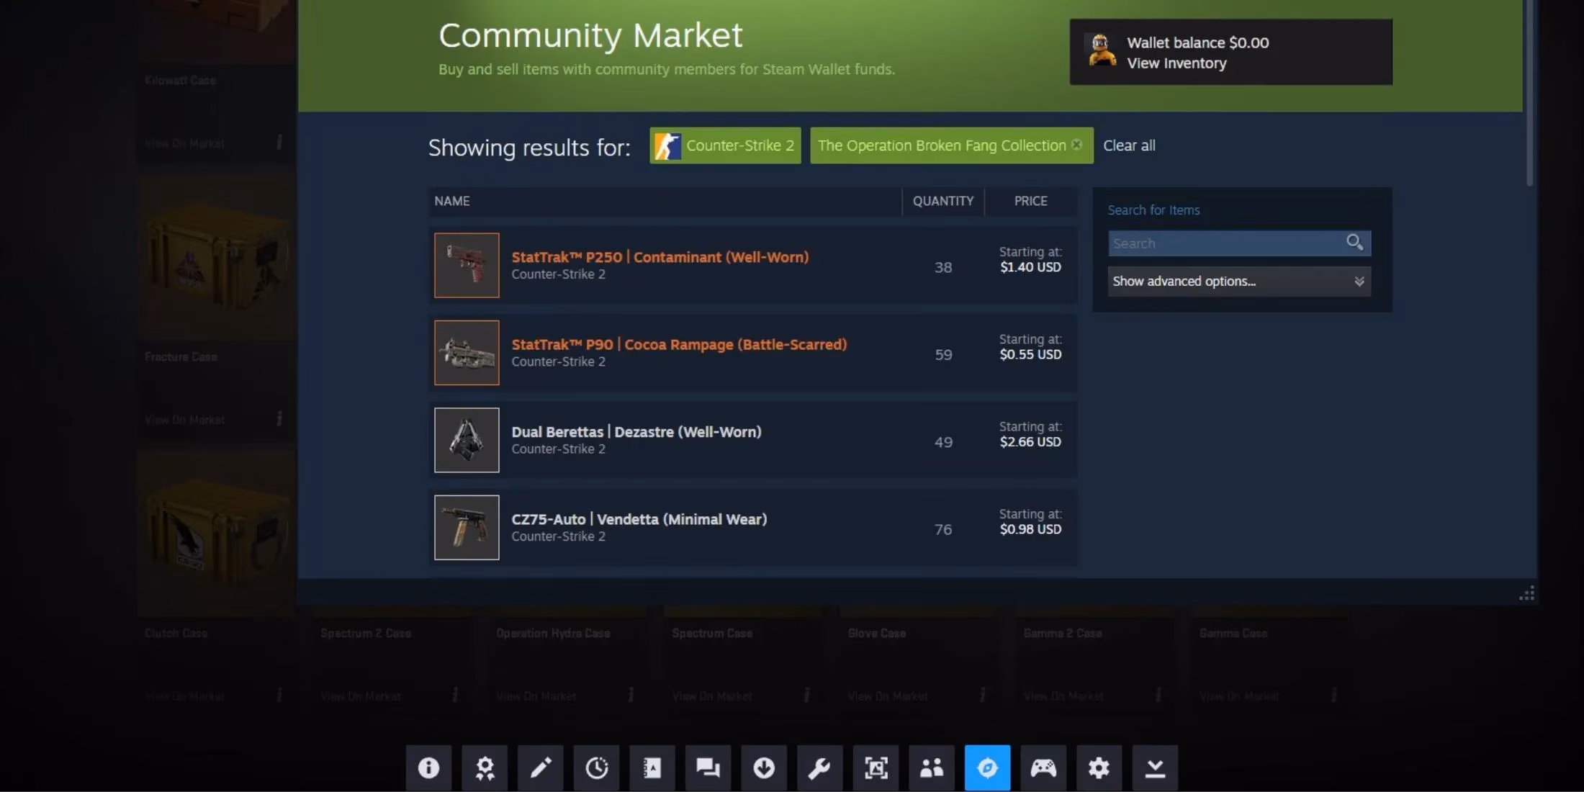Click the wrench tool icon in overlay bar
1584x792 pixels.
pos(819,768)
